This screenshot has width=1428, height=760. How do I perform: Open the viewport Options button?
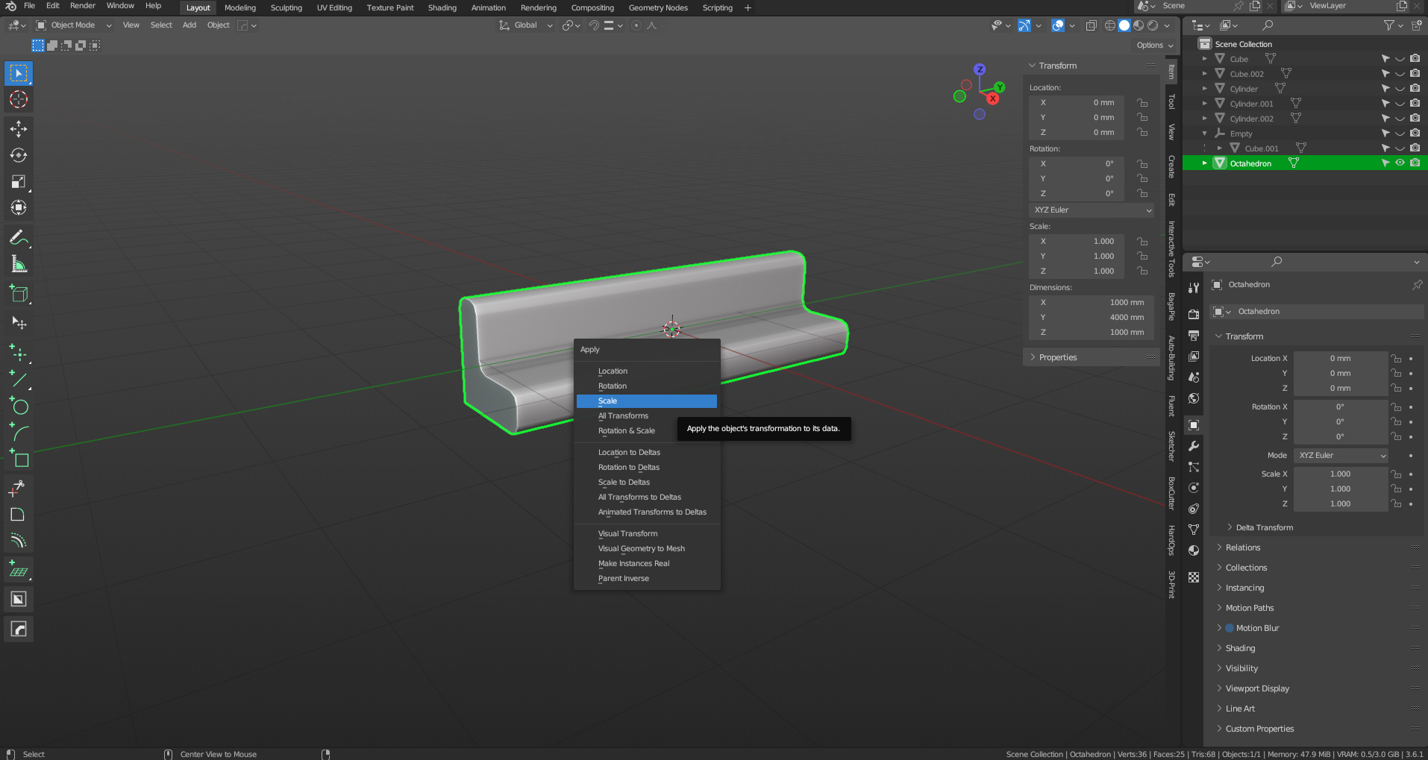1154,45
